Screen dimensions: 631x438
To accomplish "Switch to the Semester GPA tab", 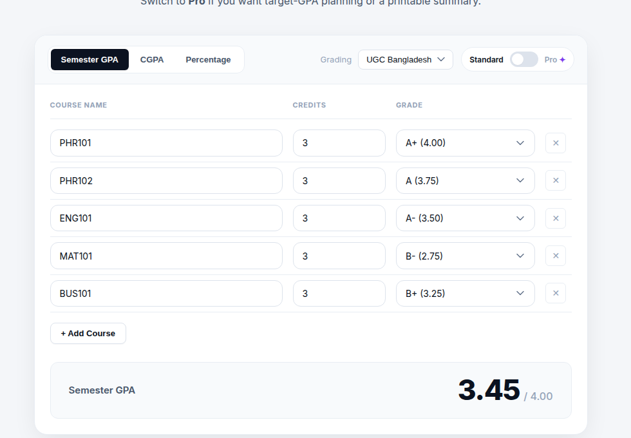I will click(89, 59).
